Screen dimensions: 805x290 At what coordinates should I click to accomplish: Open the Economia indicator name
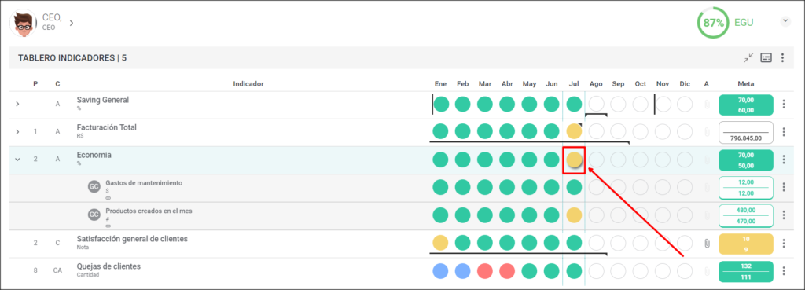pyautogui.click(x=94, y=155)
